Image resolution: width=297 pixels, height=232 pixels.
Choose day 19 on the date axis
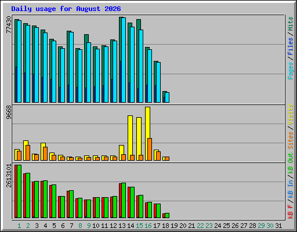[174, 226]
